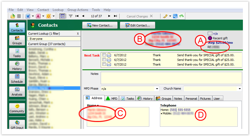
Task: Go to the next contact arrow
Action: 109,16
